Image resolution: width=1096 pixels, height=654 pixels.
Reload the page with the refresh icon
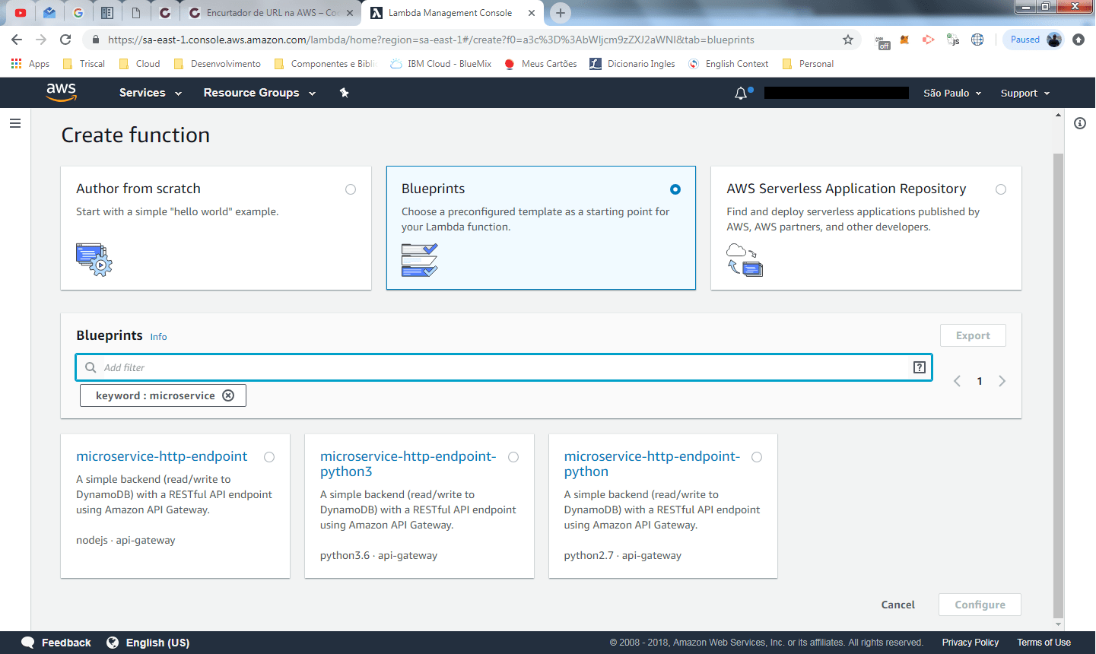(x=65, y=40)
